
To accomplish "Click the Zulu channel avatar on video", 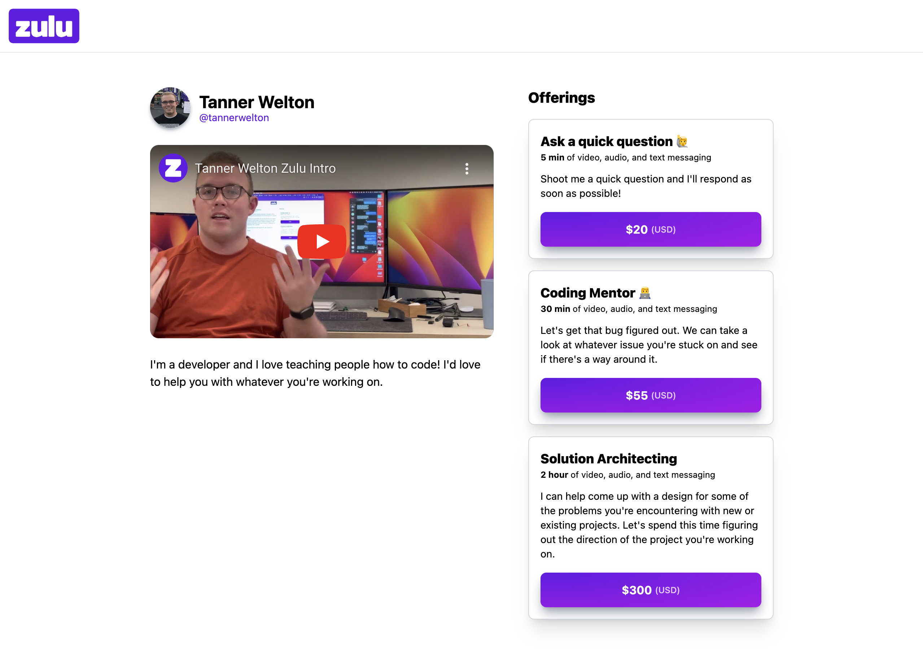I will (173, 168).
